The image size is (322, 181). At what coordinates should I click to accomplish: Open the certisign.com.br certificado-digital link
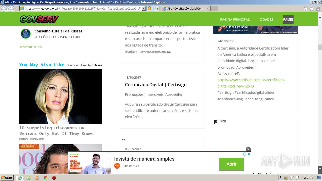[251, 83]
